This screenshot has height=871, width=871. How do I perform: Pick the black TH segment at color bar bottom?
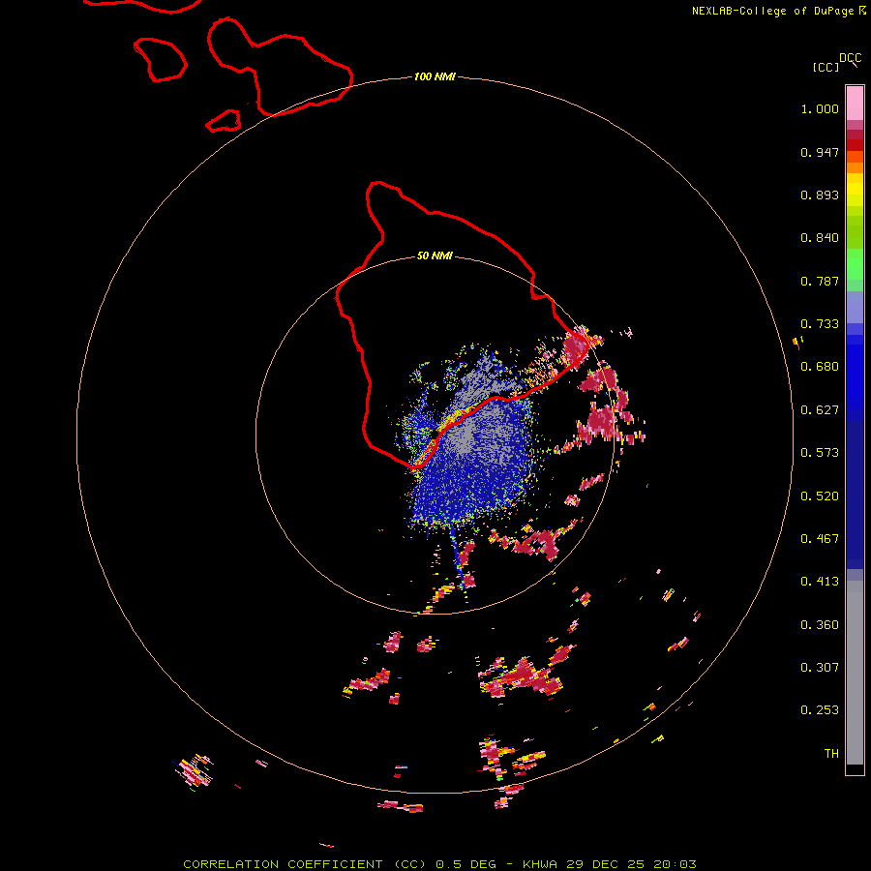coord(855,768)
